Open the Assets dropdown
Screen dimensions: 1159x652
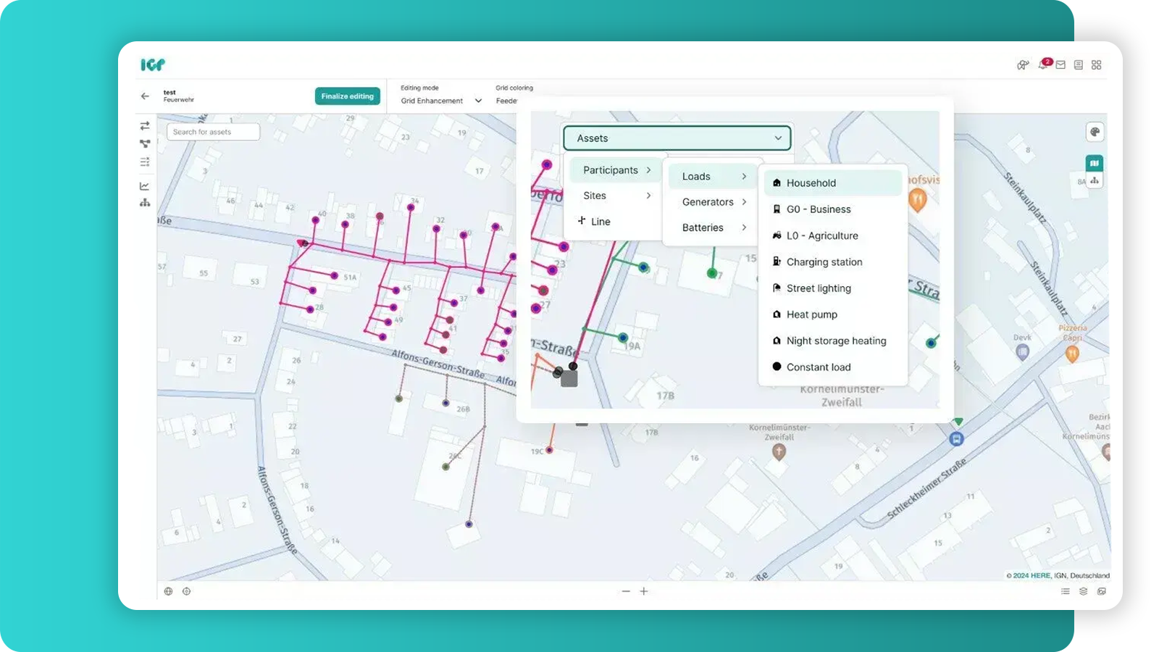677,138
